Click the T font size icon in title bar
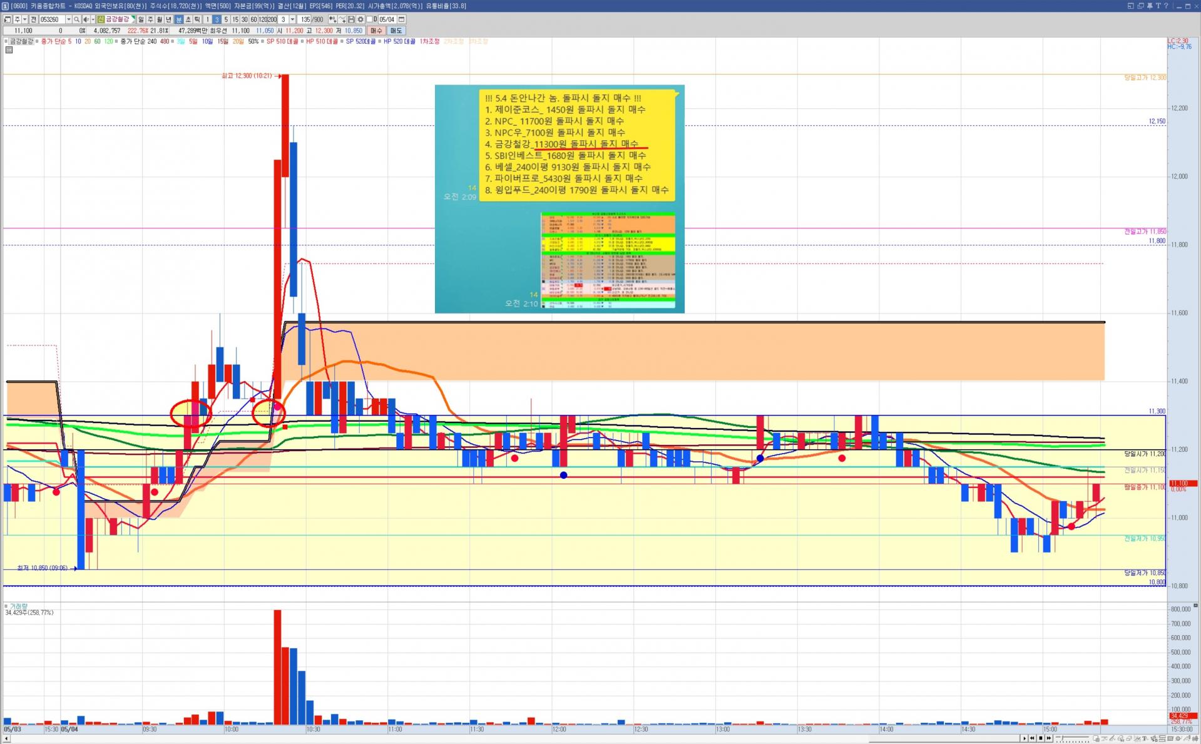The width and height of the screenshot is (1201, 744). pos(1158,6)
